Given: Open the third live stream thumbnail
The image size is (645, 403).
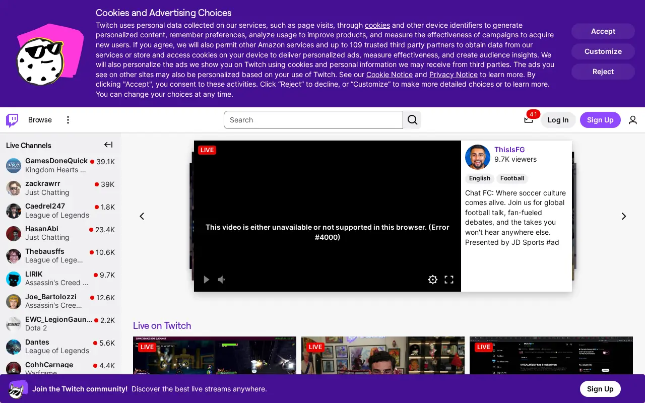Looking at the screenshot, I should pyautogui.click(x=551, y=356).
